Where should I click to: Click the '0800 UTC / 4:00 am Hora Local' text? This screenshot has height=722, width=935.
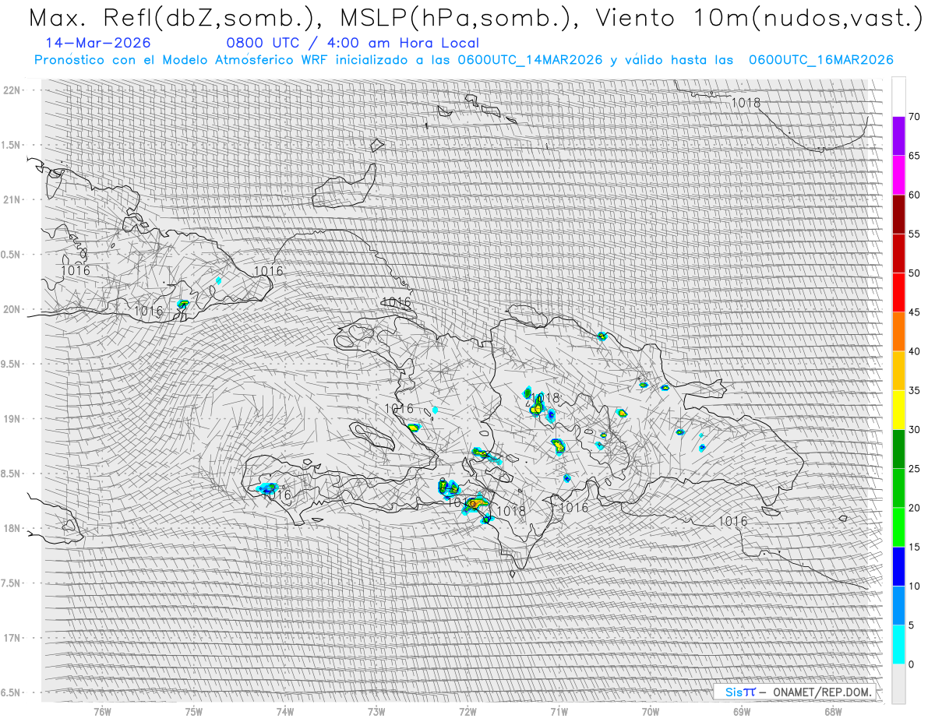coord(352,43)
